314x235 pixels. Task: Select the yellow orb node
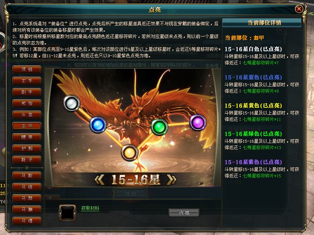130,153
